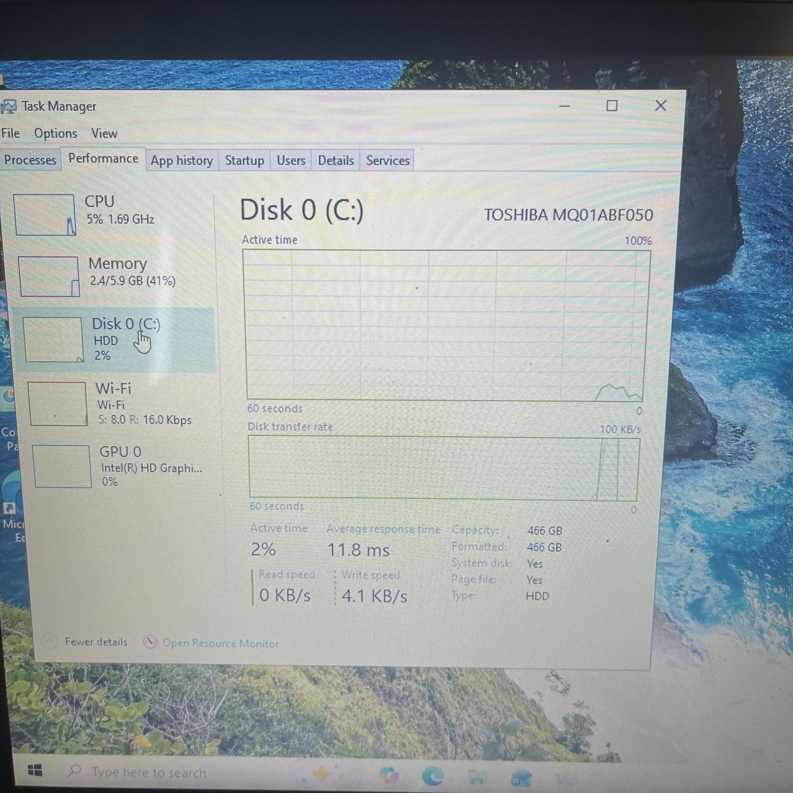Image resolution: width=793 pixels, height=793 pixels.
Task: Click the 0 KB/s read speed value
Action: click(285, 595)
